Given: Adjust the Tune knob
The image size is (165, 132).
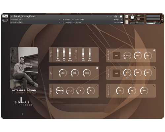Looking at the screenshot, I should [132, 17].
